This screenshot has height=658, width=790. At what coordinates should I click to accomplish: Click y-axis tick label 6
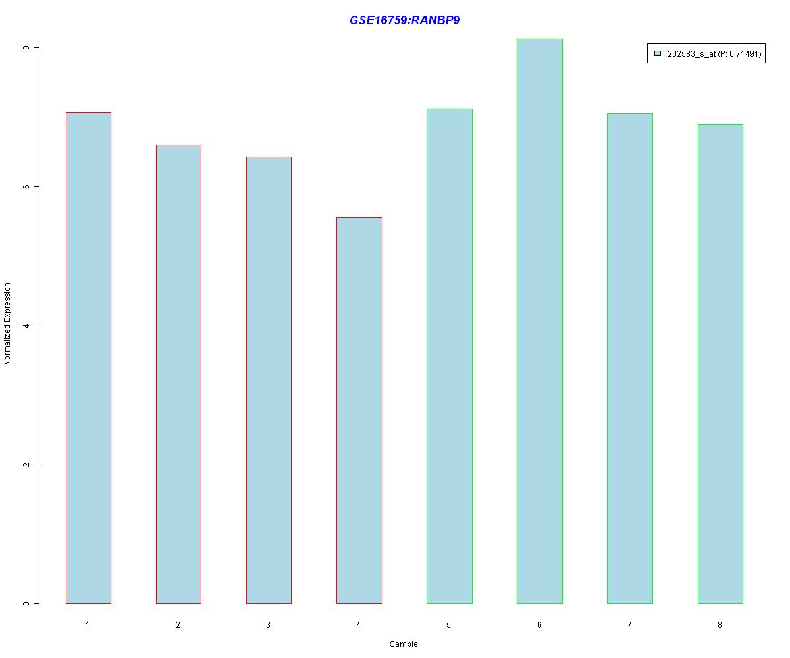click(x=26, y=187)
